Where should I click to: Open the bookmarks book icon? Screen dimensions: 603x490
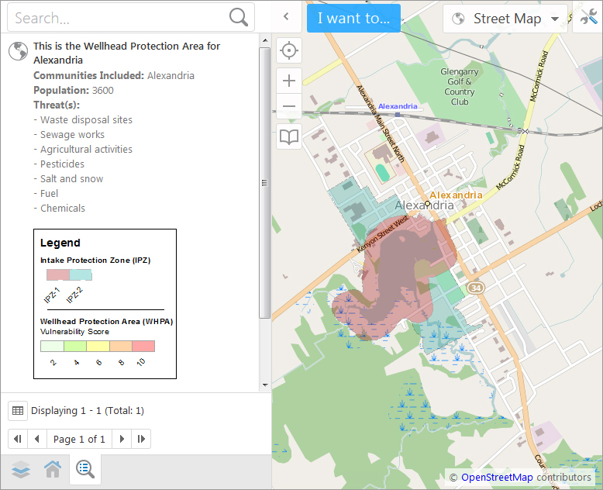pyautogui.click(x=289, y=136)
